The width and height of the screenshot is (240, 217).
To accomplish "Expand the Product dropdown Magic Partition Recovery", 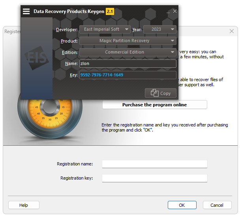I will 128,41.
